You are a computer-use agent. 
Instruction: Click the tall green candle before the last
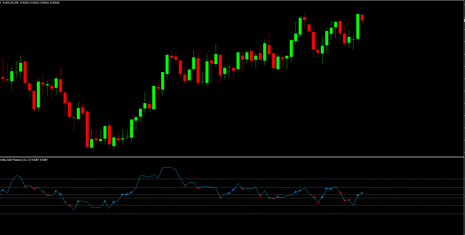(x=358, y=26)
